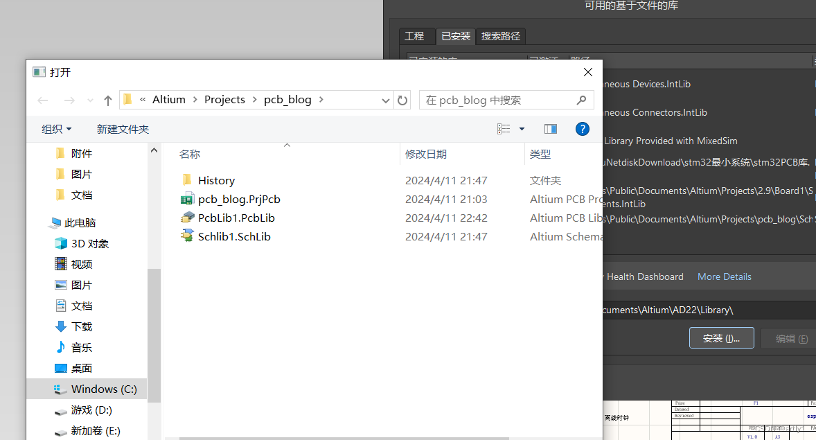Open the view options dropdown arrow
Viewport: 816px width, 440px height.
[522, 129]
